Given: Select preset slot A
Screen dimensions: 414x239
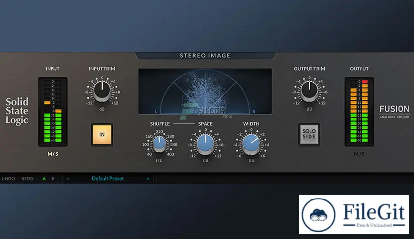Looking at the screenshot, I should coord(44,179).
